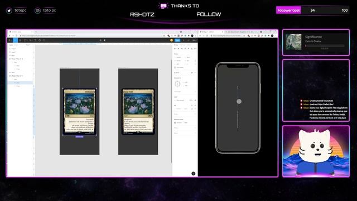Select the Shape tool in Figma toolbar
Image resolution: width=357 pixels, height=201 pixels.
[25, 40]
